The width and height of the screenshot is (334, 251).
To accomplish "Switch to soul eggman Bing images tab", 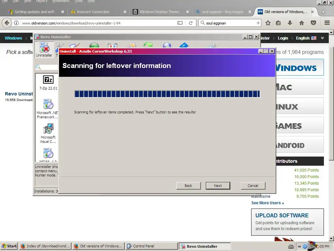I will (222, 12).
